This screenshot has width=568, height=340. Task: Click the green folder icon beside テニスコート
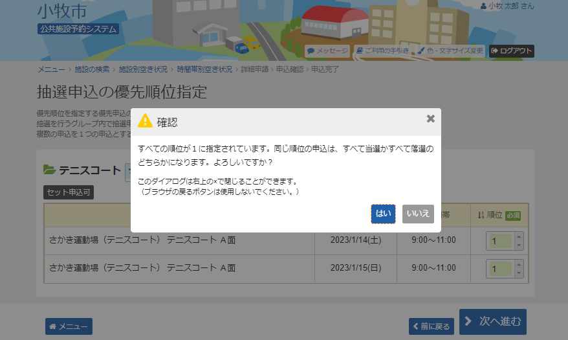[x=49, y=170]
